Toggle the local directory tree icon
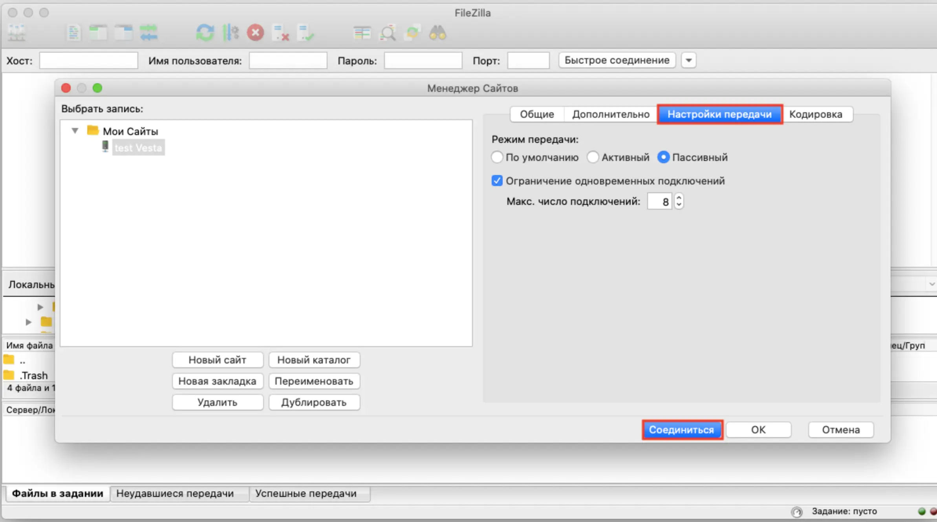Screen dimensions: 937x522 98,33
